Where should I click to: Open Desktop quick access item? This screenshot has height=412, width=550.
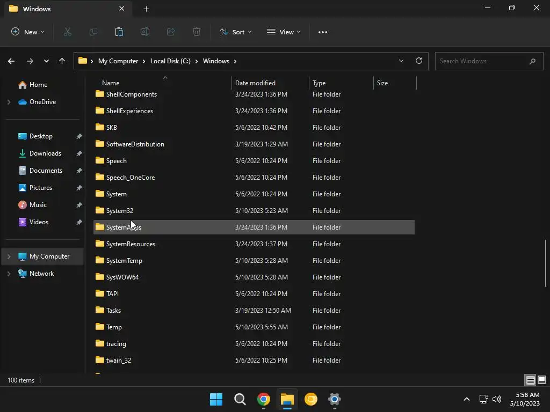click(41, 136)
